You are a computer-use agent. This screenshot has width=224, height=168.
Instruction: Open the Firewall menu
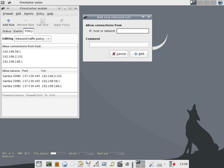(8, 14)
